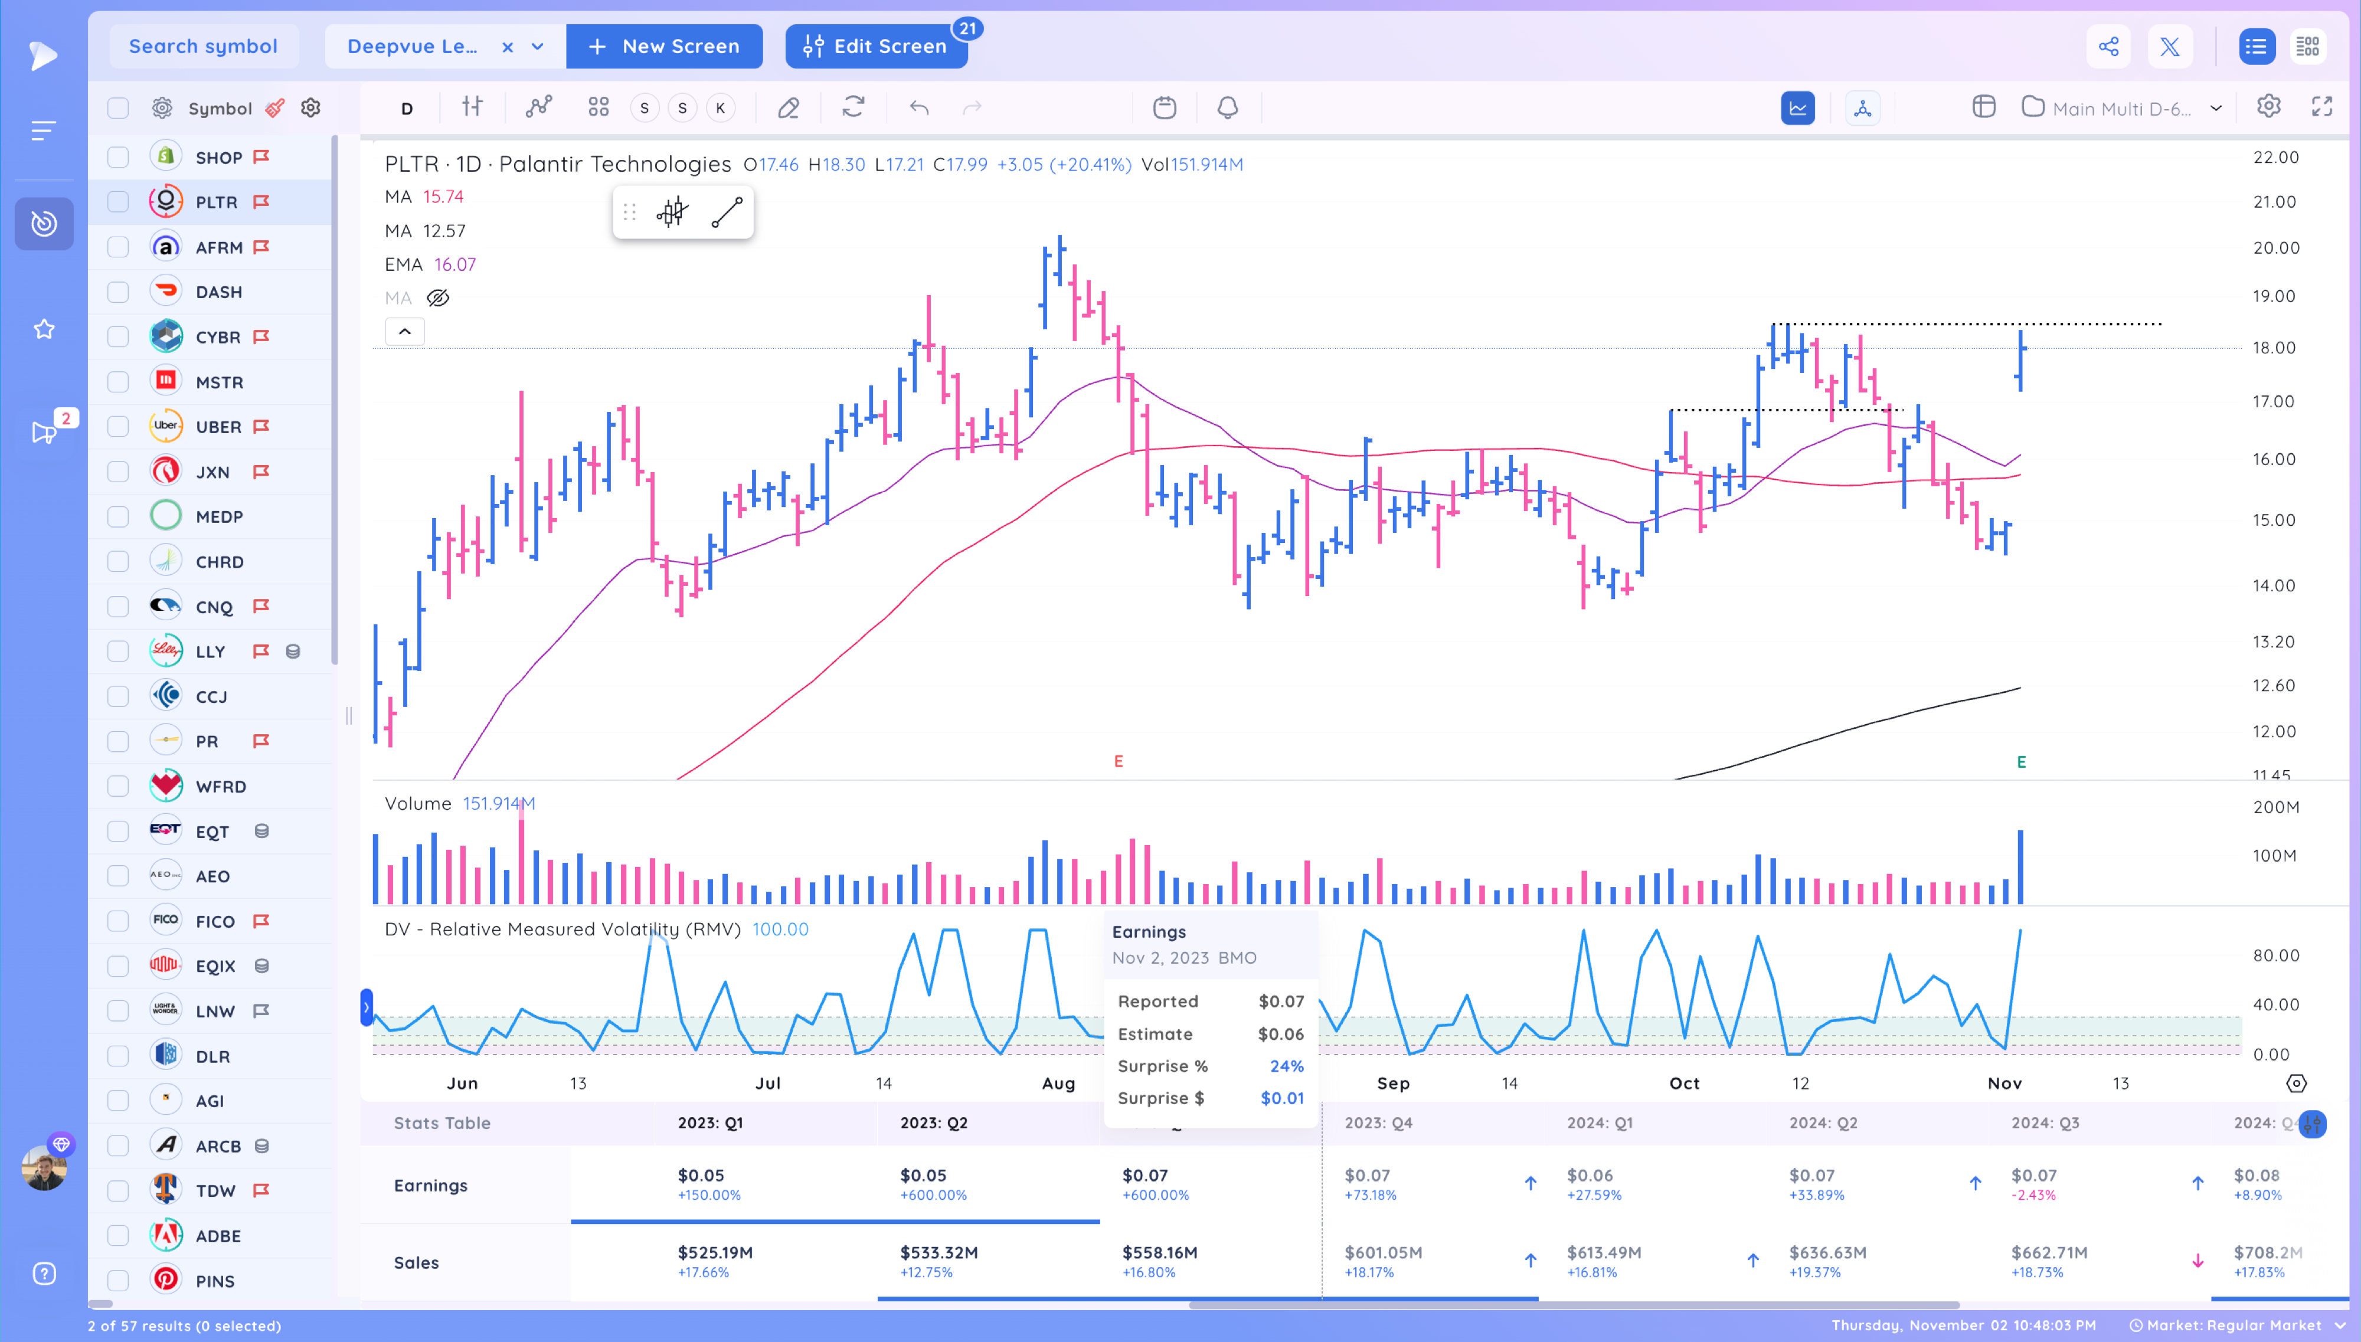Image resolution: width=2361 pixels, height=1342 pixels.
Task: Select the trend line tool in floating toolbar
Action: pyautogui.click(x=727, y=213)
